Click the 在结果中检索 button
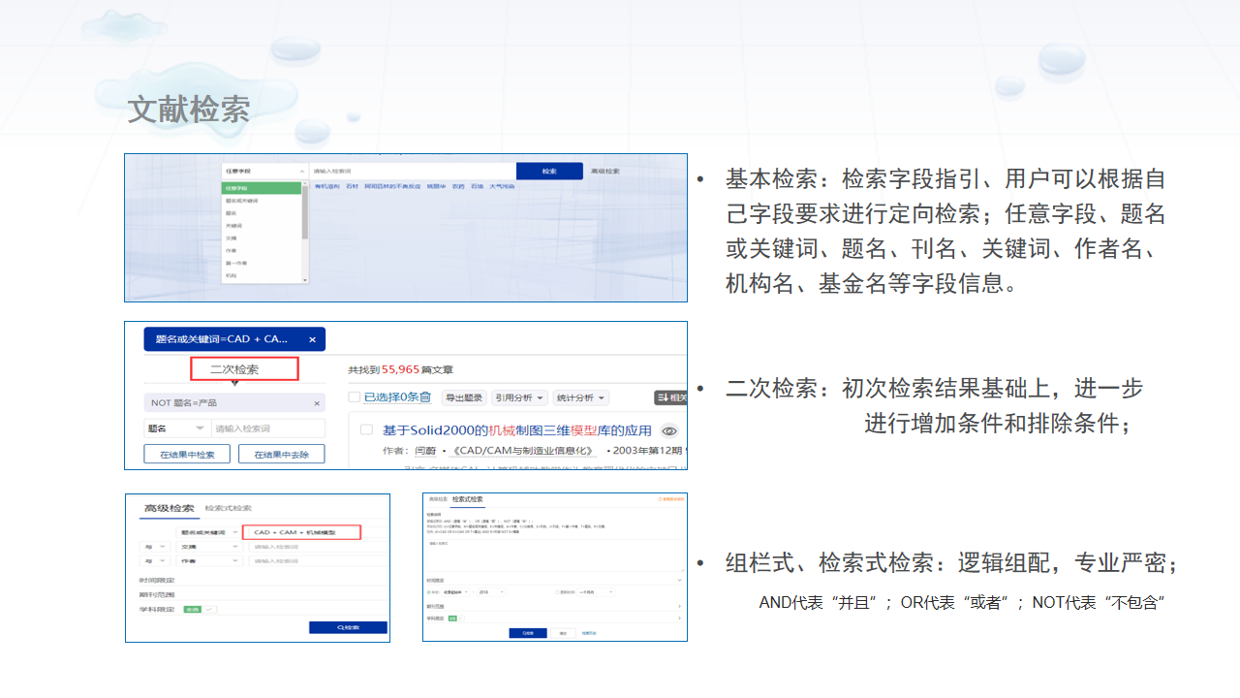The height and width of the screenshot is (698, 1240). 187,455
